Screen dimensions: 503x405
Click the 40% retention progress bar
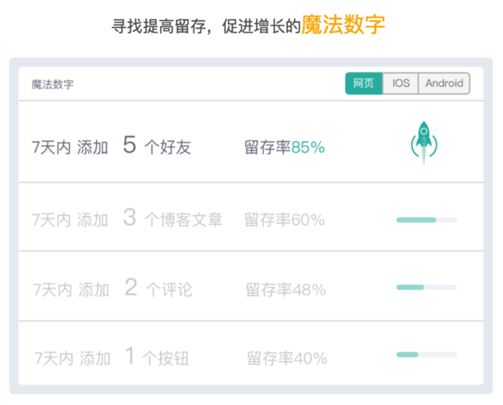click(426, 355)
